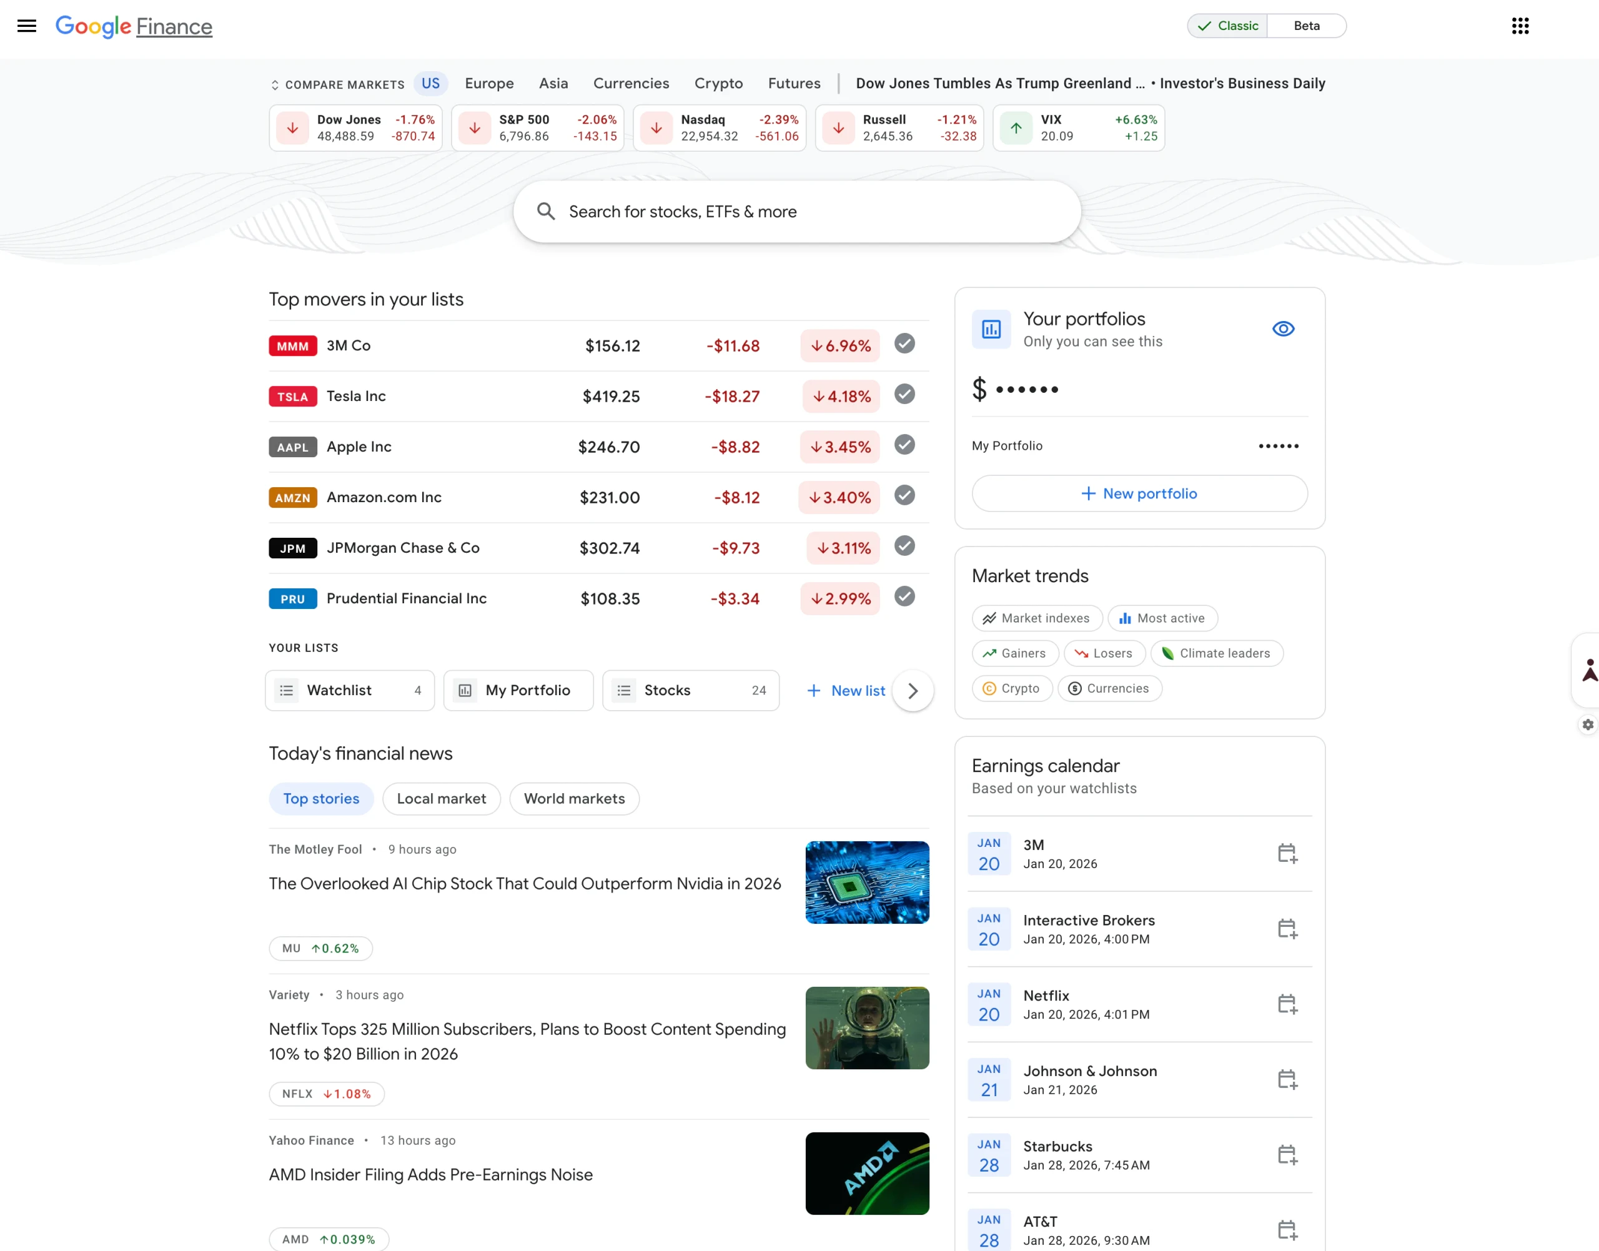
Task: Open the settings gear on right edge
Action: pyautogui.click(x=1587, y=724)
